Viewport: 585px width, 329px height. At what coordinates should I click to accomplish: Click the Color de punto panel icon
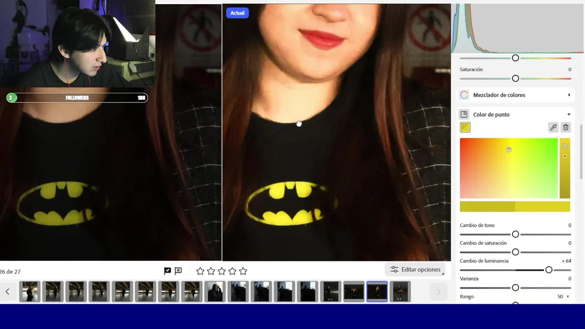click(x=464, y=115)
